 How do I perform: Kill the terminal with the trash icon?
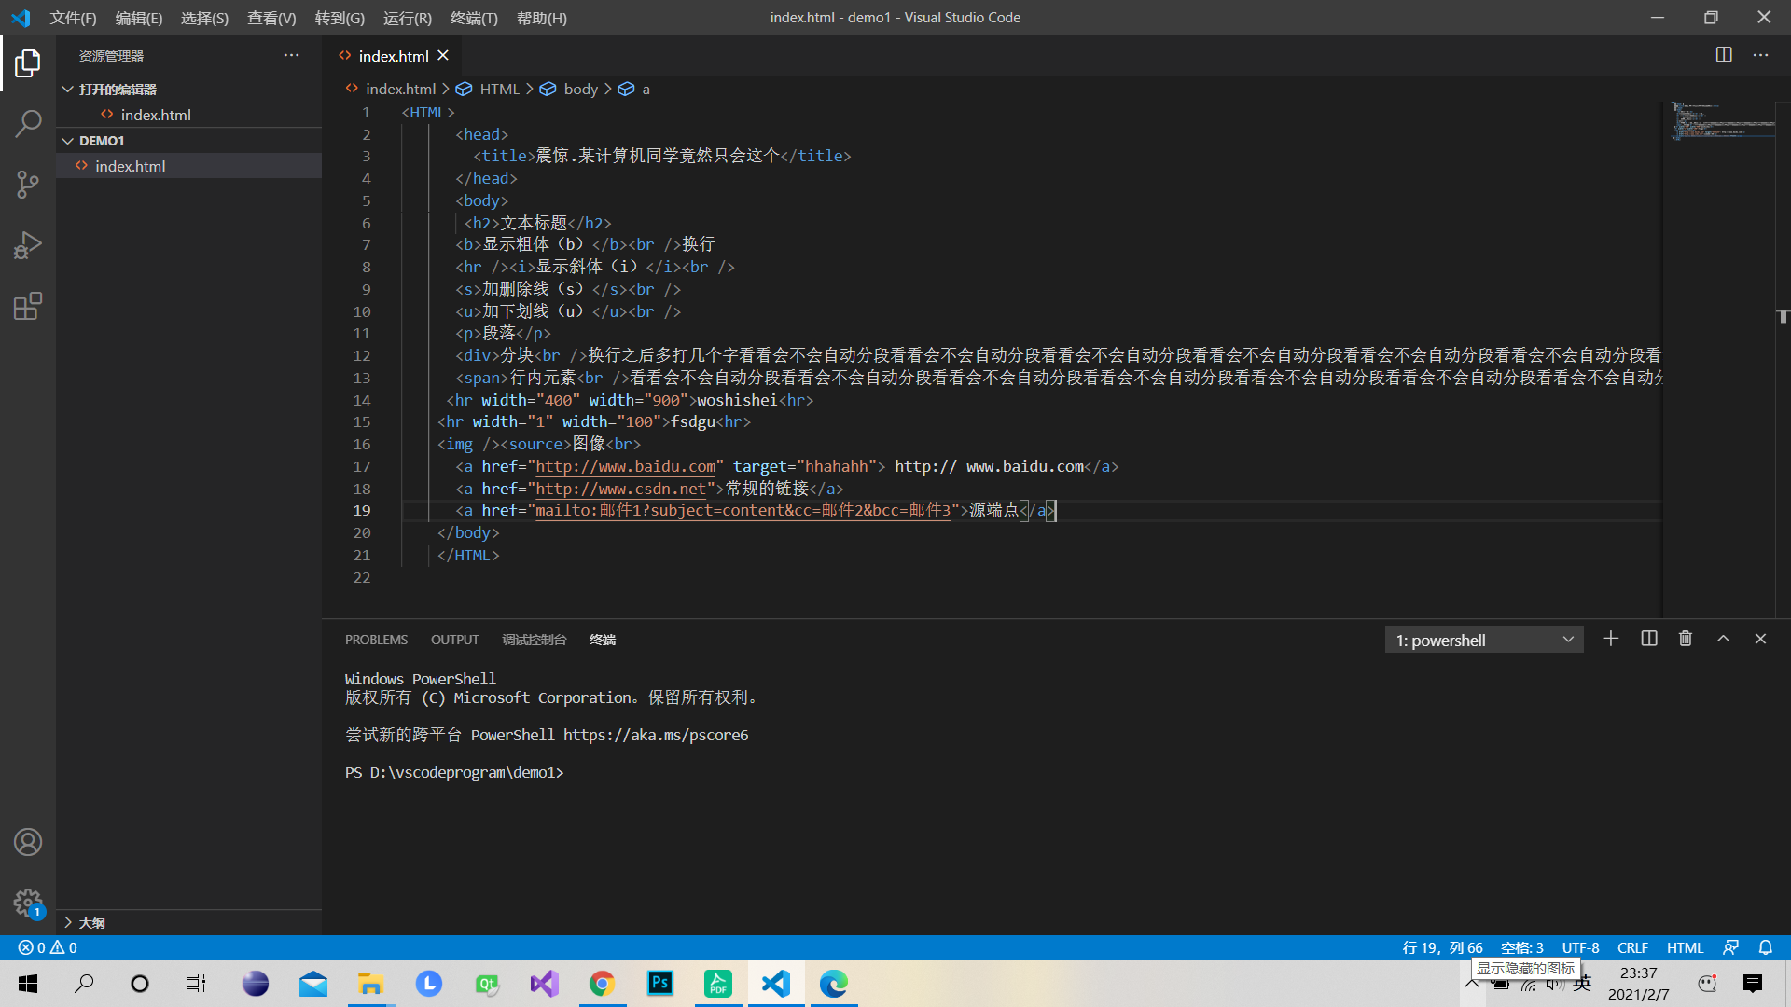(x=1686, y=639)
